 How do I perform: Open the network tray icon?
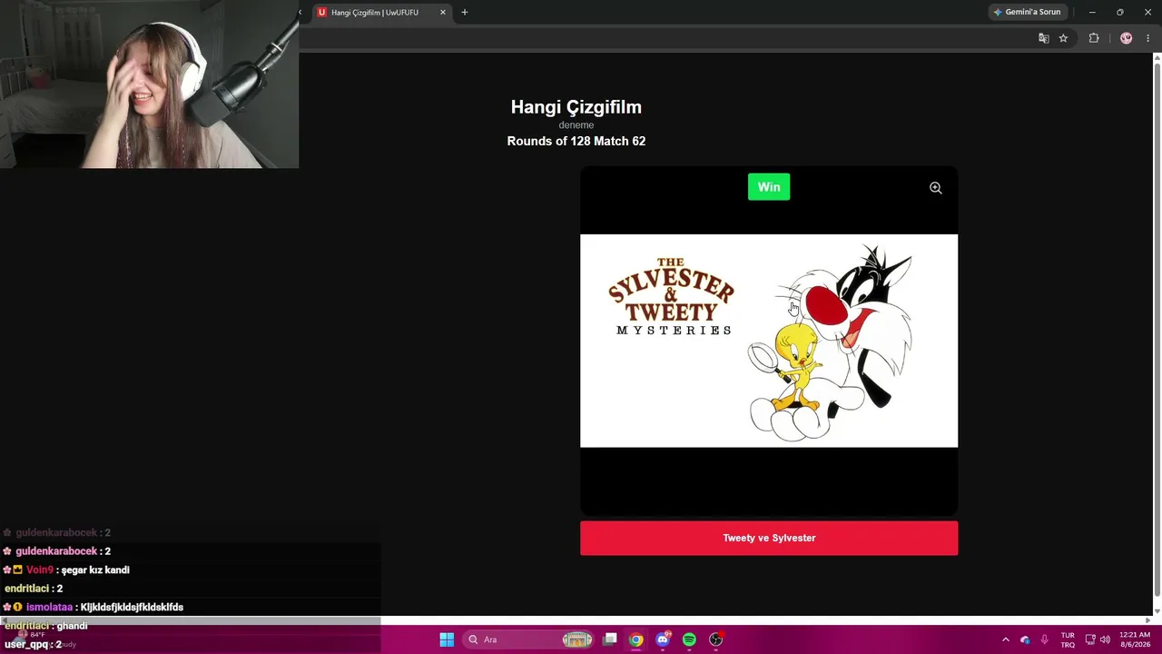coord(1090,639)
